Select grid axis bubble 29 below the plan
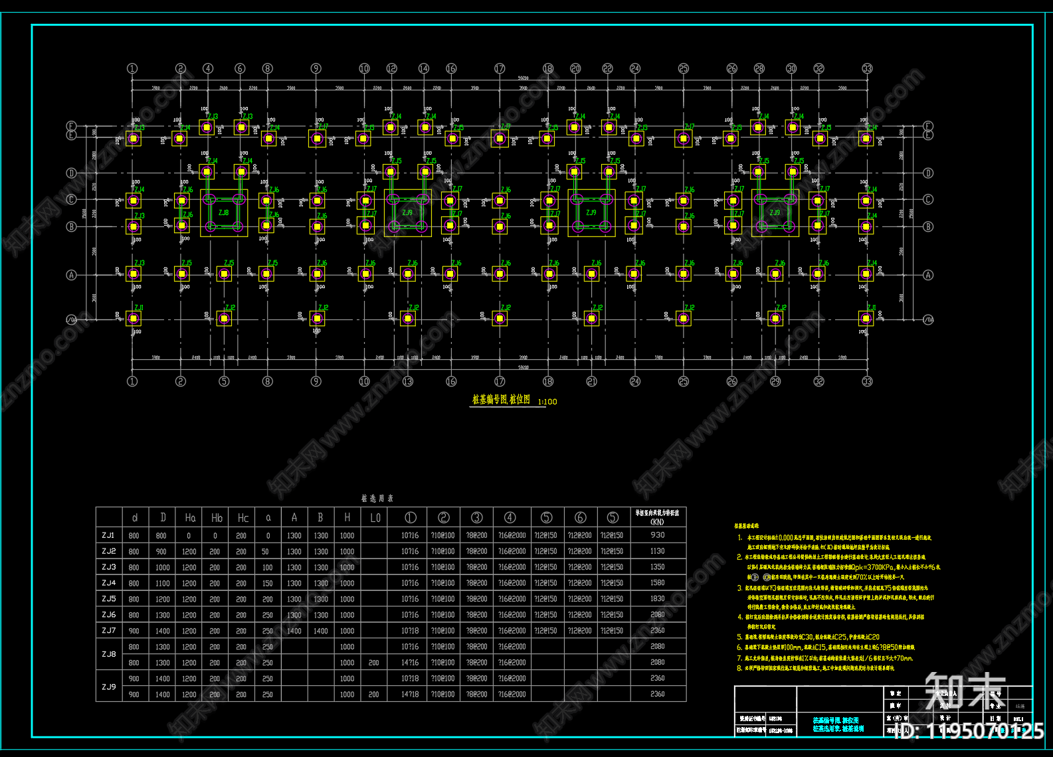1053x757 pixels. tap(775, 381)
